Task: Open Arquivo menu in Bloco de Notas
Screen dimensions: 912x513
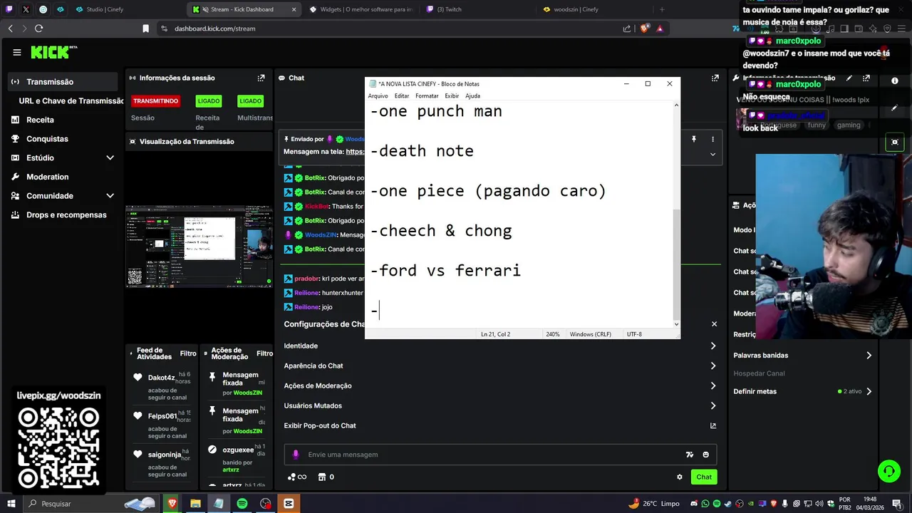Action: pyautogui.click(x=378, y=96)
